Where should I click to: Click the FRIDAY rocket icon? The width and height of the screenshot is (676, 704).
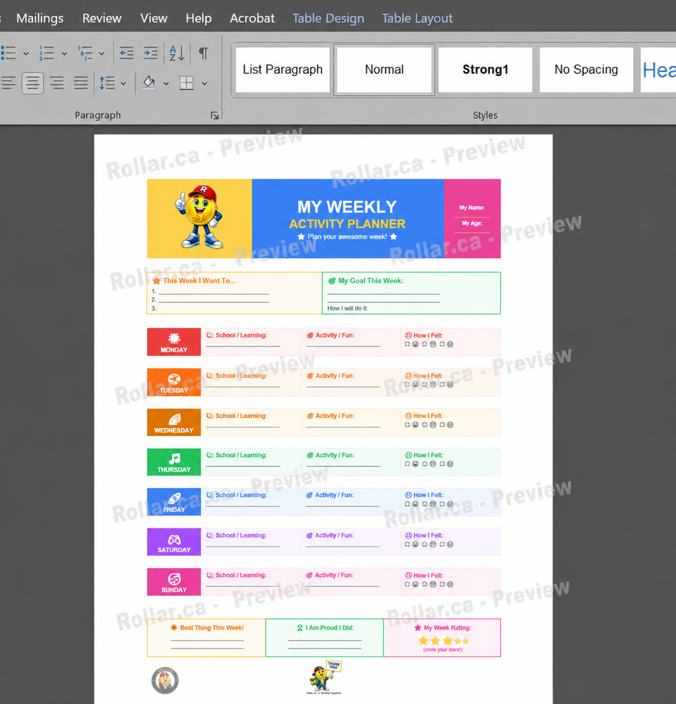(x=174, y=499)
